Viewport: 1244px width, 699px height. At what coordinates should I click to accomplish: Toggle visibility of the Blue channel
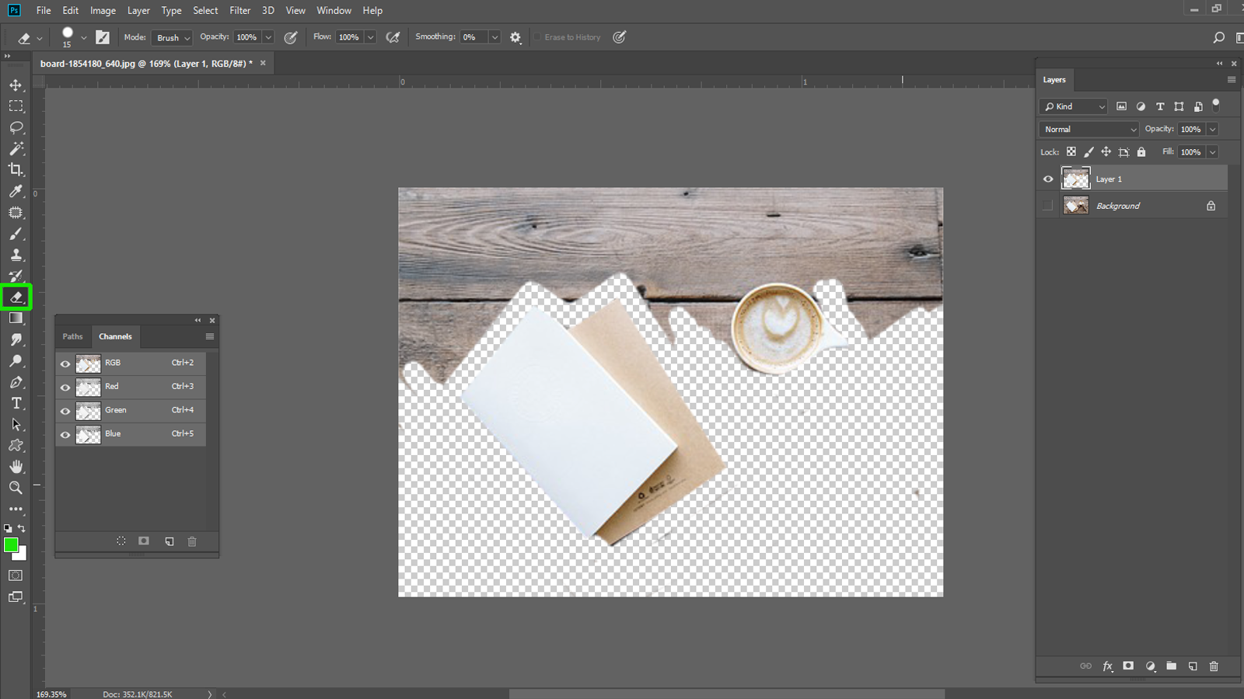65,434
